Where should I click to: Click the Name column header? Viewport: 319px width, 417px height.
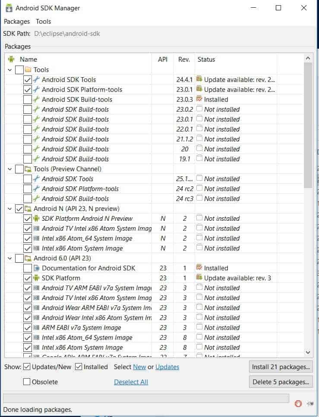pos(79,60)
